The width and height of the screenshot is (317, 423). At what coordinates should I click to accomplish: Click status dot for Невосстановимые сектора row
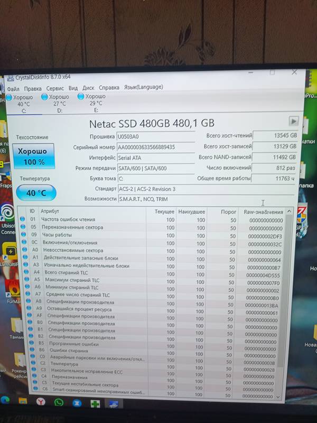pos(24,250)
